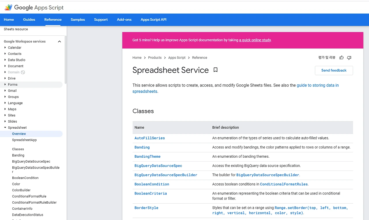Open the AutoFillSeries class link

point(150,138)
